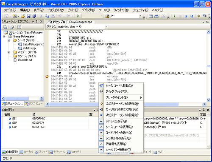This screenshot has height=162, width=212.
Task: Toggle 'アドレスの表示' check in context menu
Action: coord(101,121)
